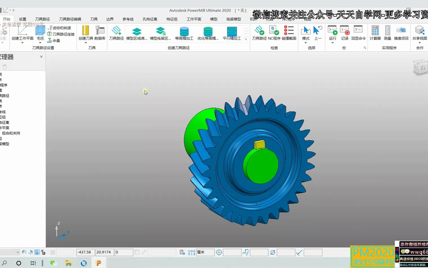The width and height of the screenshot is (428, 268).
Task: Click 镜像项目 mirror project icon
Action: [401, 33]
